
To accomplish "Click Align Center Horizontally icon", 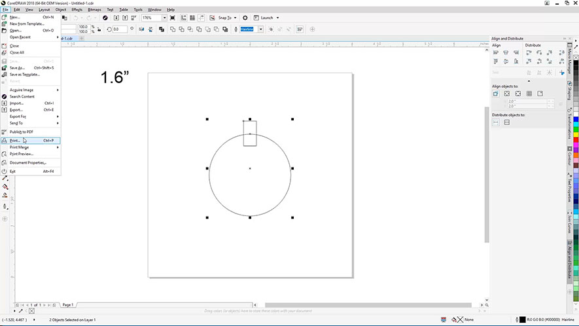I will [507, 53].
